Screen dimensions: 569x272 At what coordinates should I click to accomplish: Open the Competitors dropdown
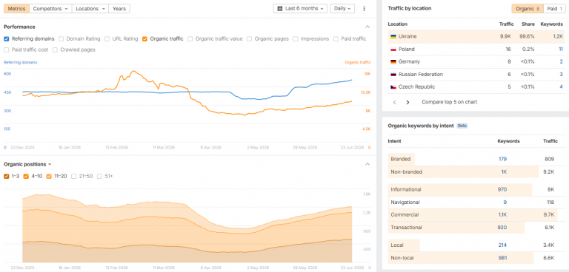click(50, 8)
